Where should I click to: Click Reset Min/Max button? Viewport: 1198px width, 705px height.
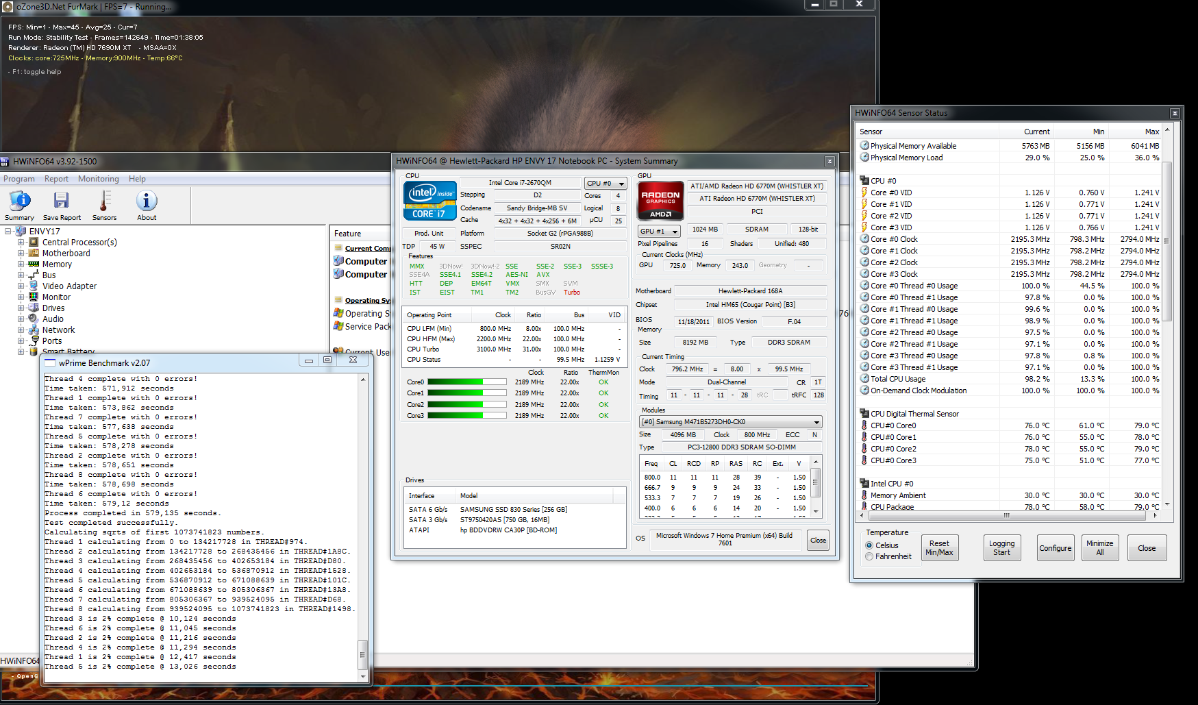939,548
